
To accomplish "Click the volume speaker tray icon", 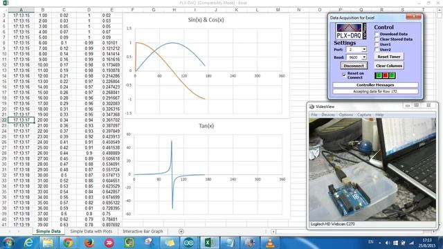I will pyautogui.click(x=388, y=243).
